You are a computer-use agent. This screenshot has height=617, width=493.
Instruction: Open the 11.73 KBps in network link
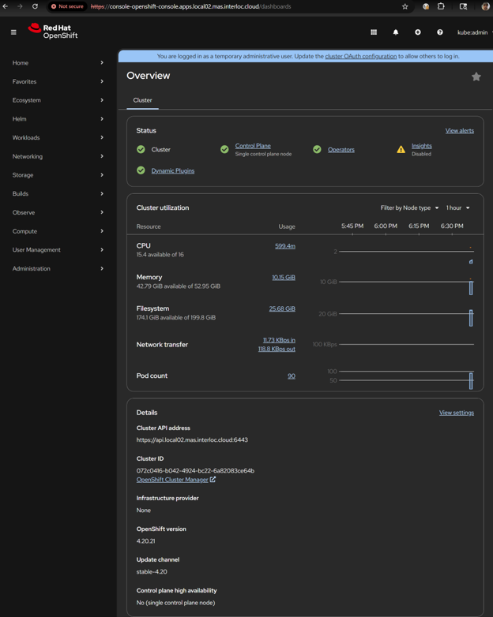click(279, 340)
